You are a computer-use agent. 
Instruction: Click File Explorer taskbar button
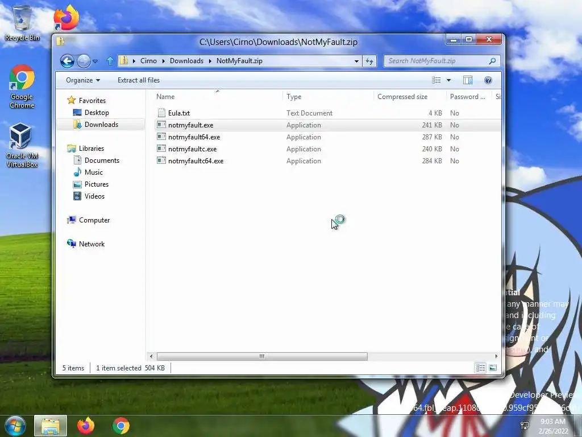(x=51, y=426)
